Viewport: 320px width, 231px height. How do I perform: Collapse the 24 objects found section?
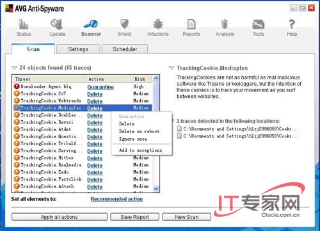[x=14, y=68]
